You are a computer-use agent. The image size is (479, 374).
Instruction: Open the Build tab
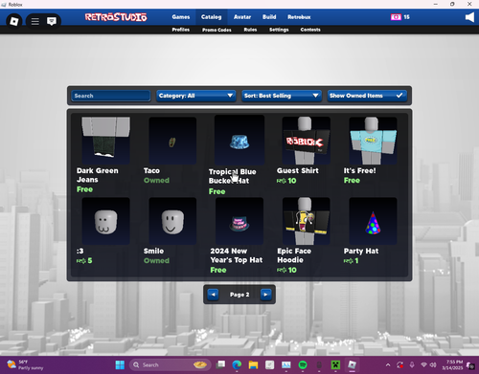tap(269, 17)
